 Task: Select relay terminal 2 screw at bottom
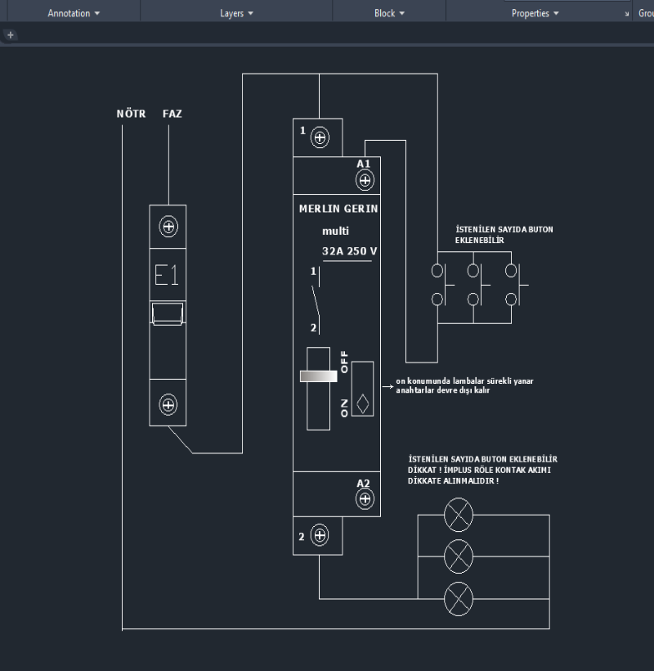click(320, 536)
